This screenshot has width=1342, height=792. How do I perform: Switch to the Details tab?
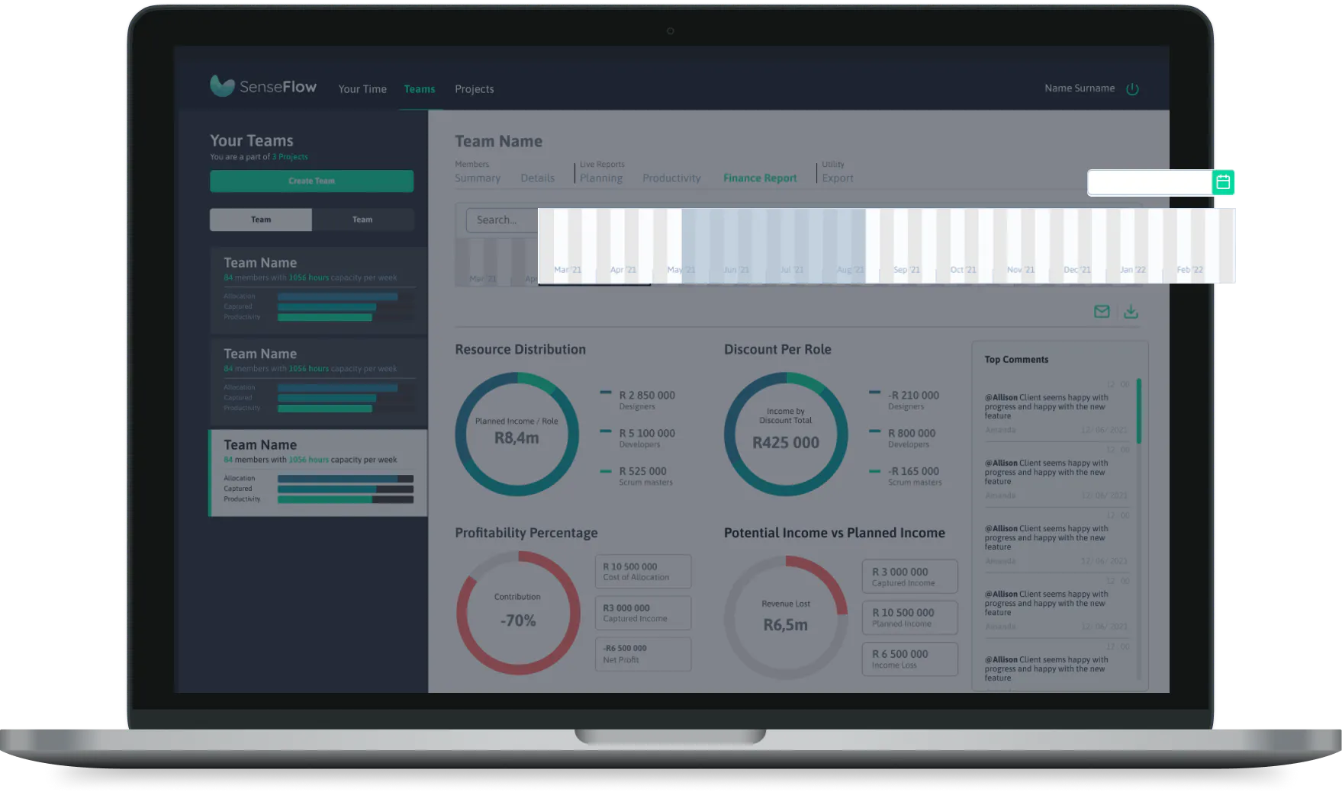(538, 178)
